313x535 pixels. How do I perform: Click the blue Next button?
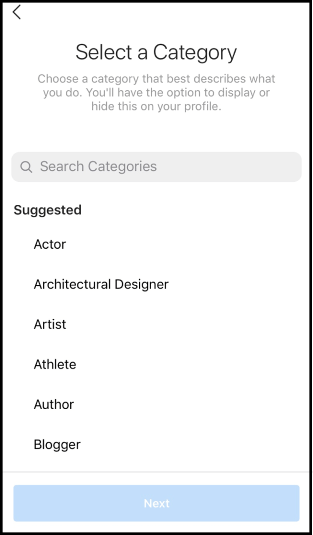156,503
